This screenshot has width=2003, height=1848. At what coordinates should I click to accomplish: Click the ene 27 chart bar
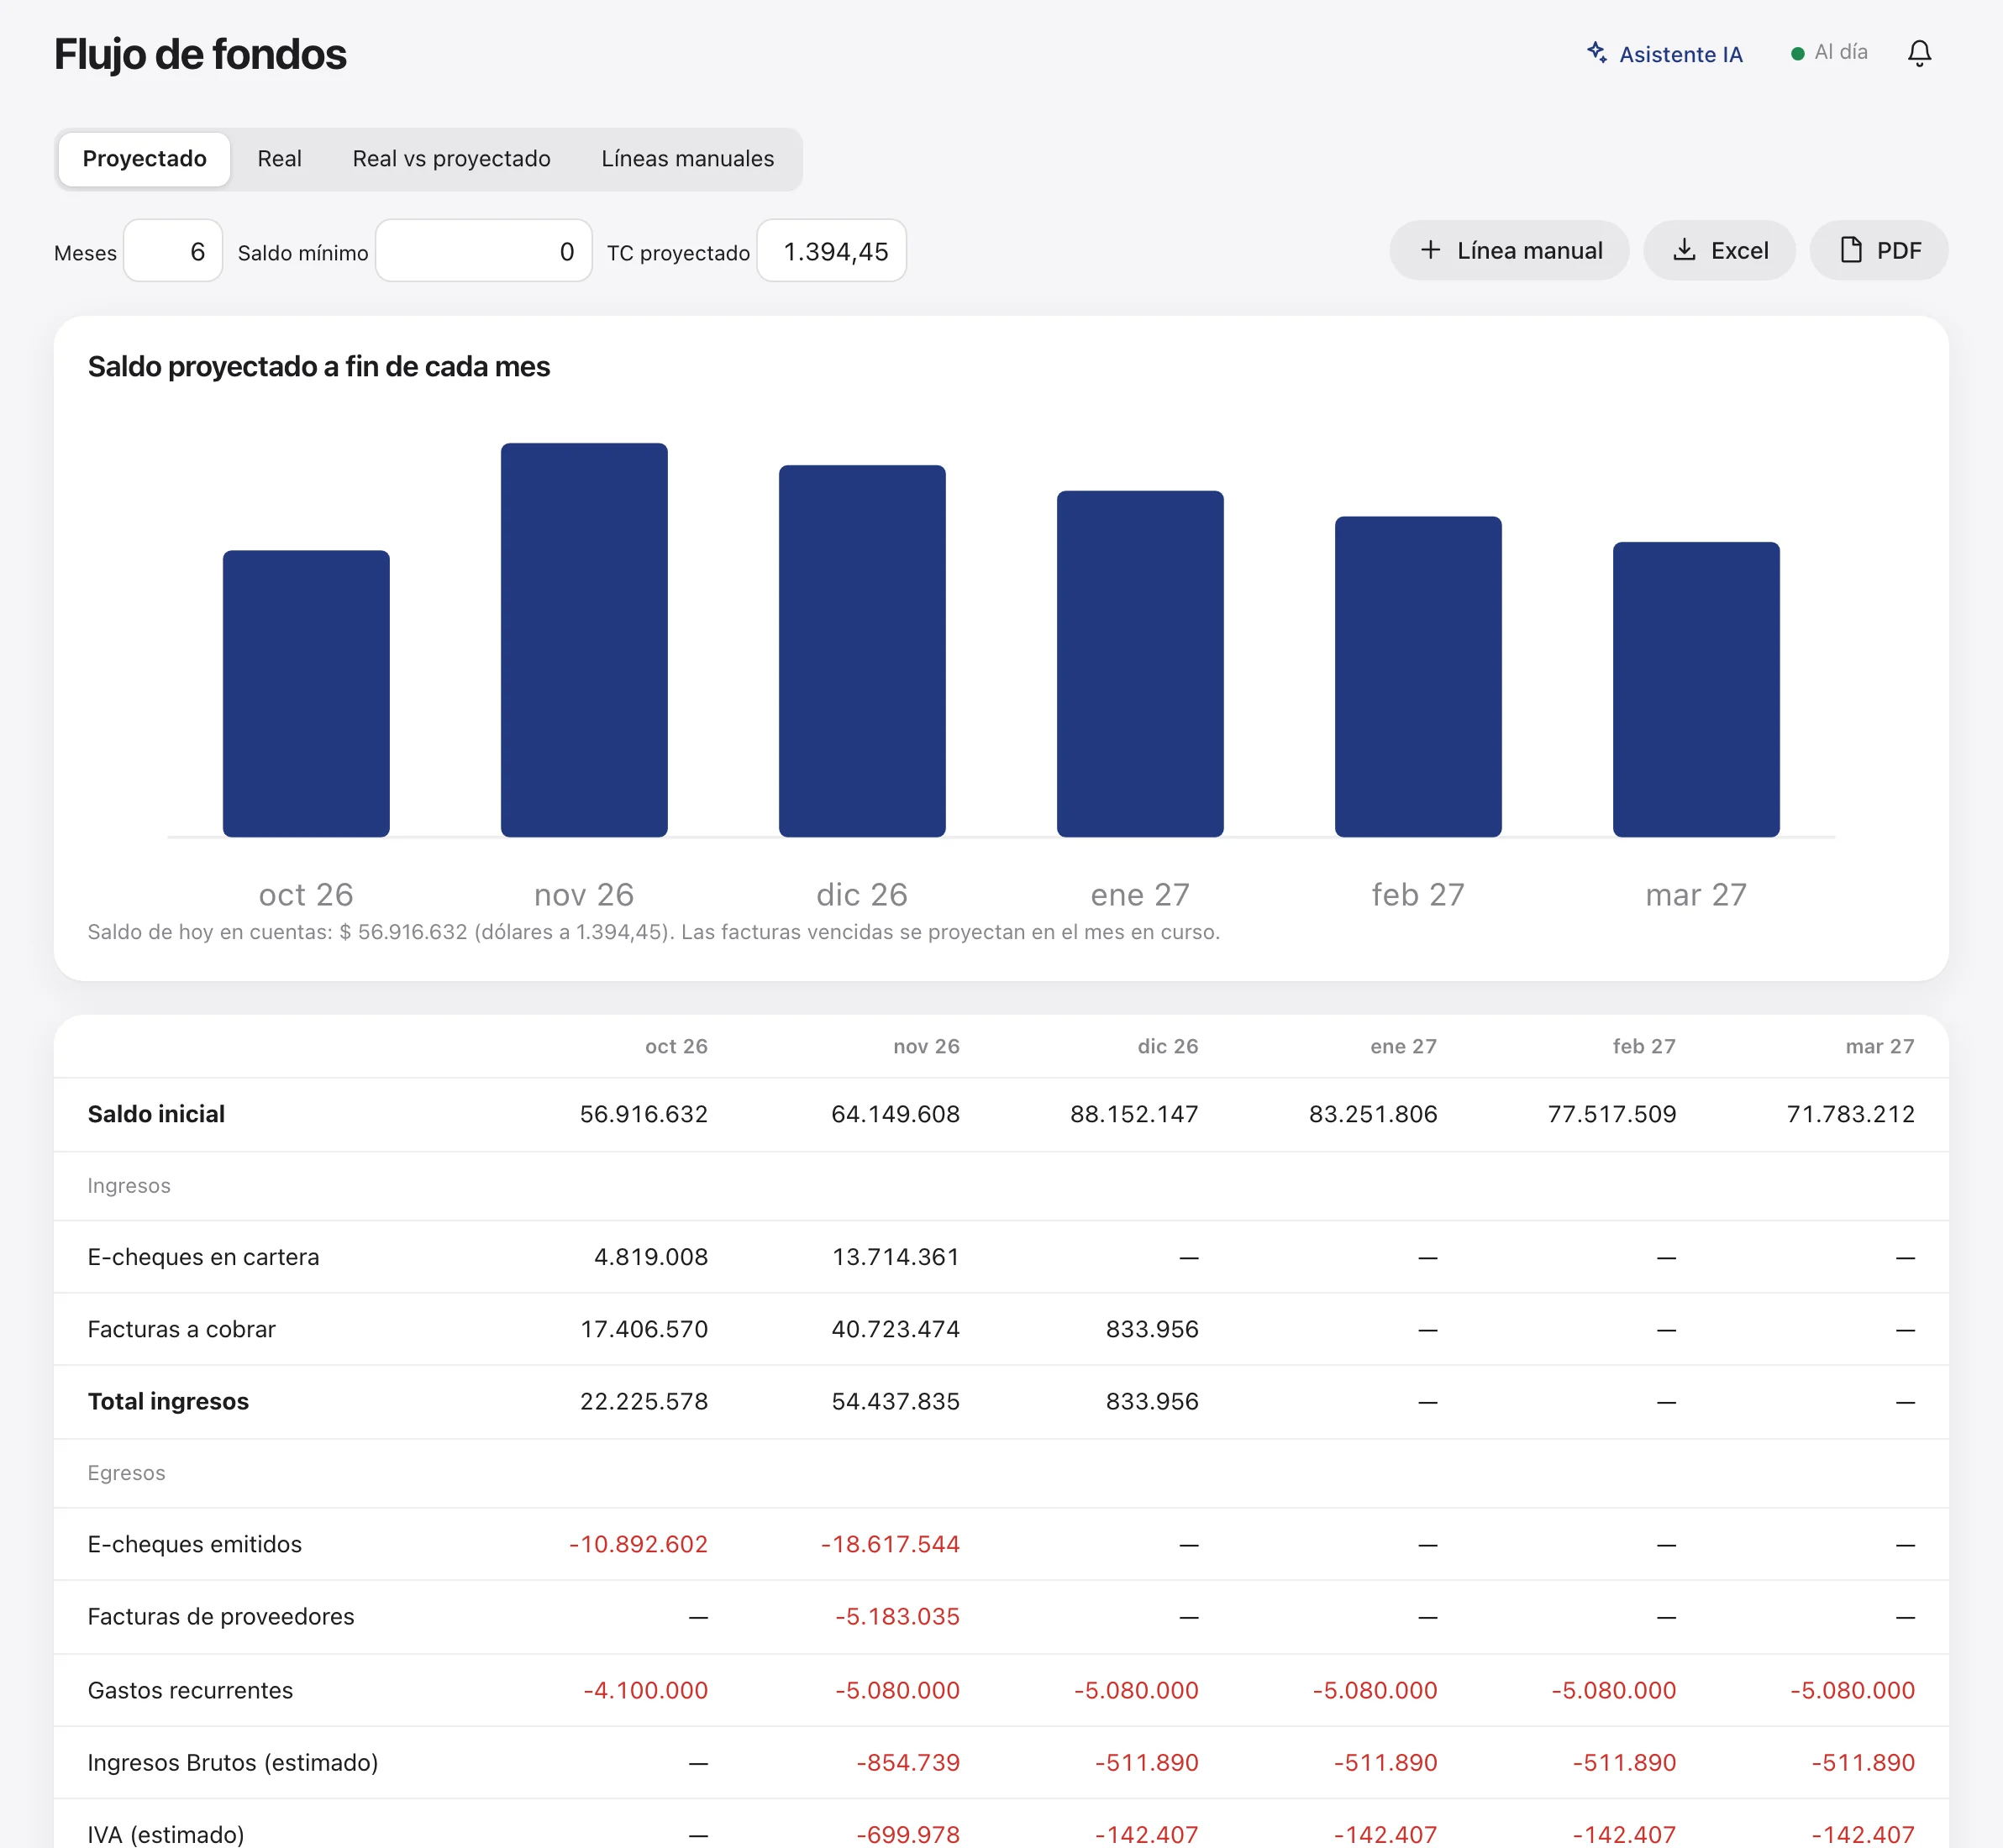tap(1140, 664)
